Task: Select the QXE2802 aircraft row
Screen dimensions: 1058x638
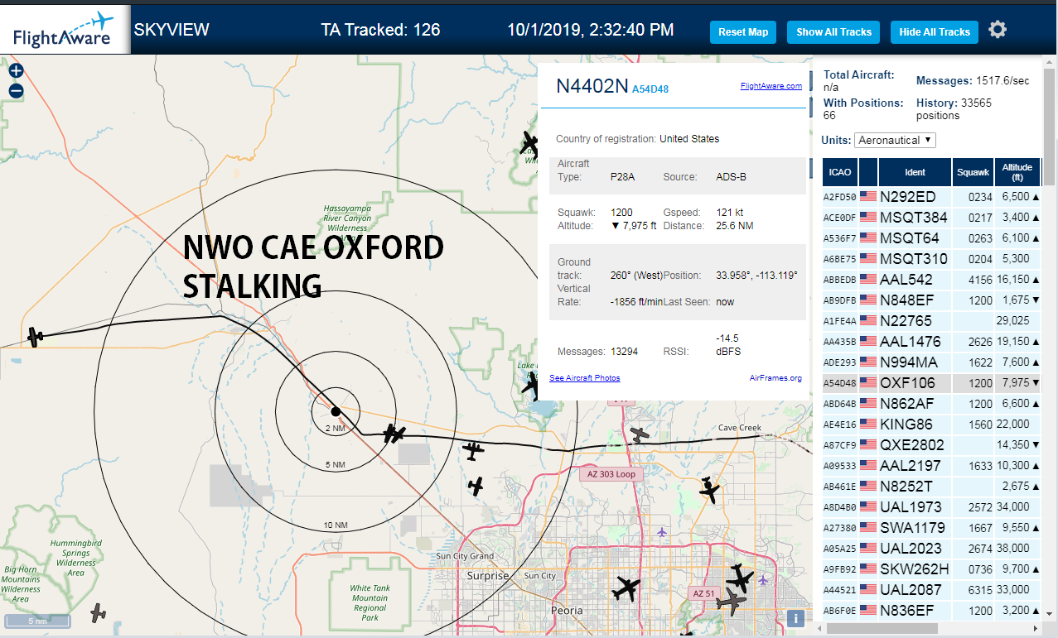Action: [931, 445]
